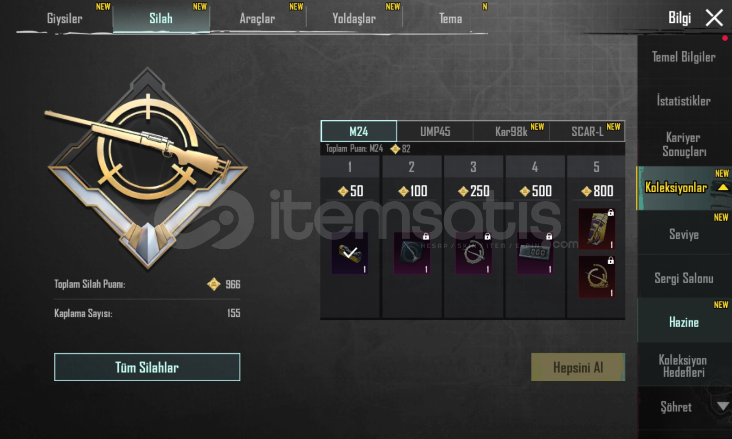Switch to the Kar98k weapon tab
732x439 pixels.
point(511,131)
